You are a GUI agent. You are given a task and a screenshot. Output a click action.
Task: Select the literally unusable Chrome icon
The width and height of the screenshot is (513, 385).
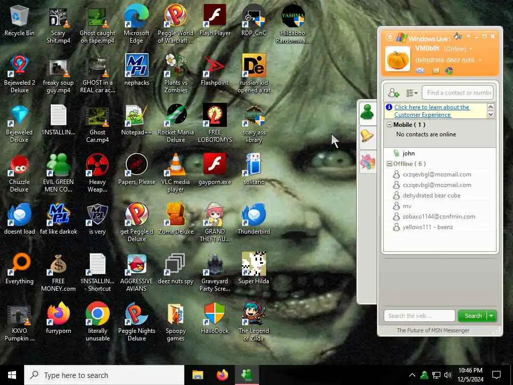tap(97, 322)
